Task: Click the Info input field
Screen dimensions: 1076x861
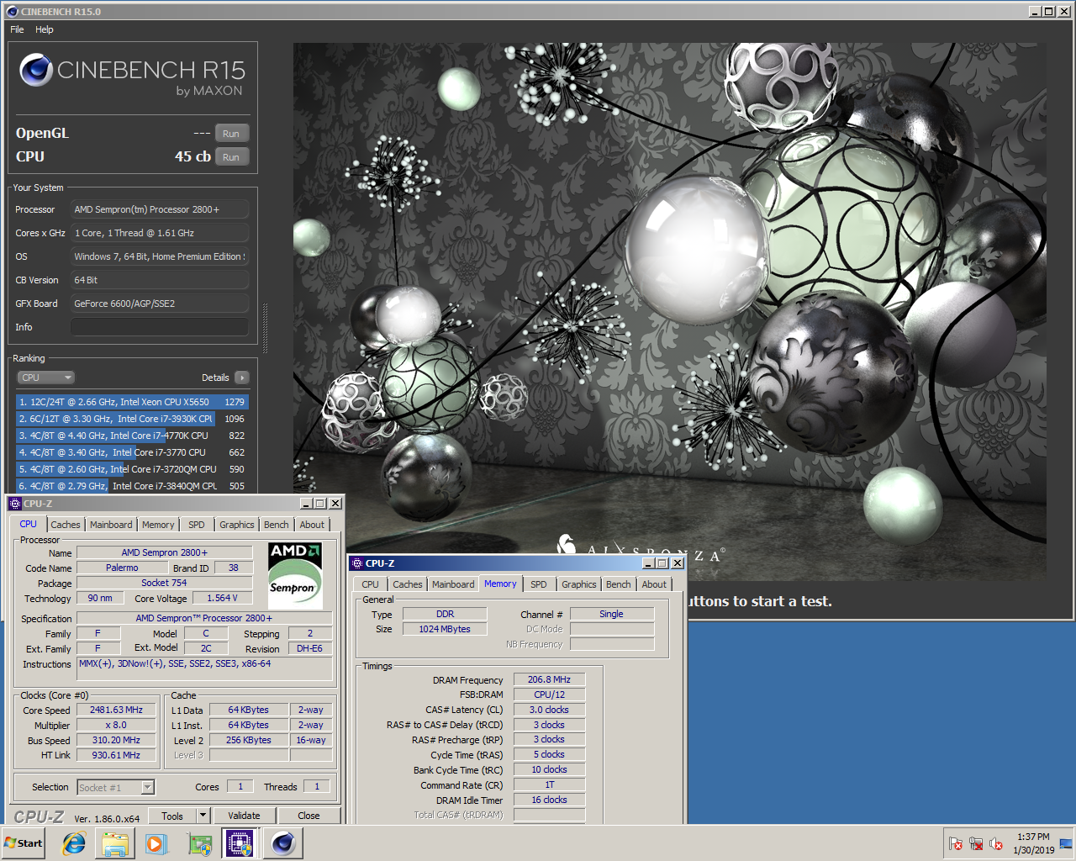Action: (160, 327)
